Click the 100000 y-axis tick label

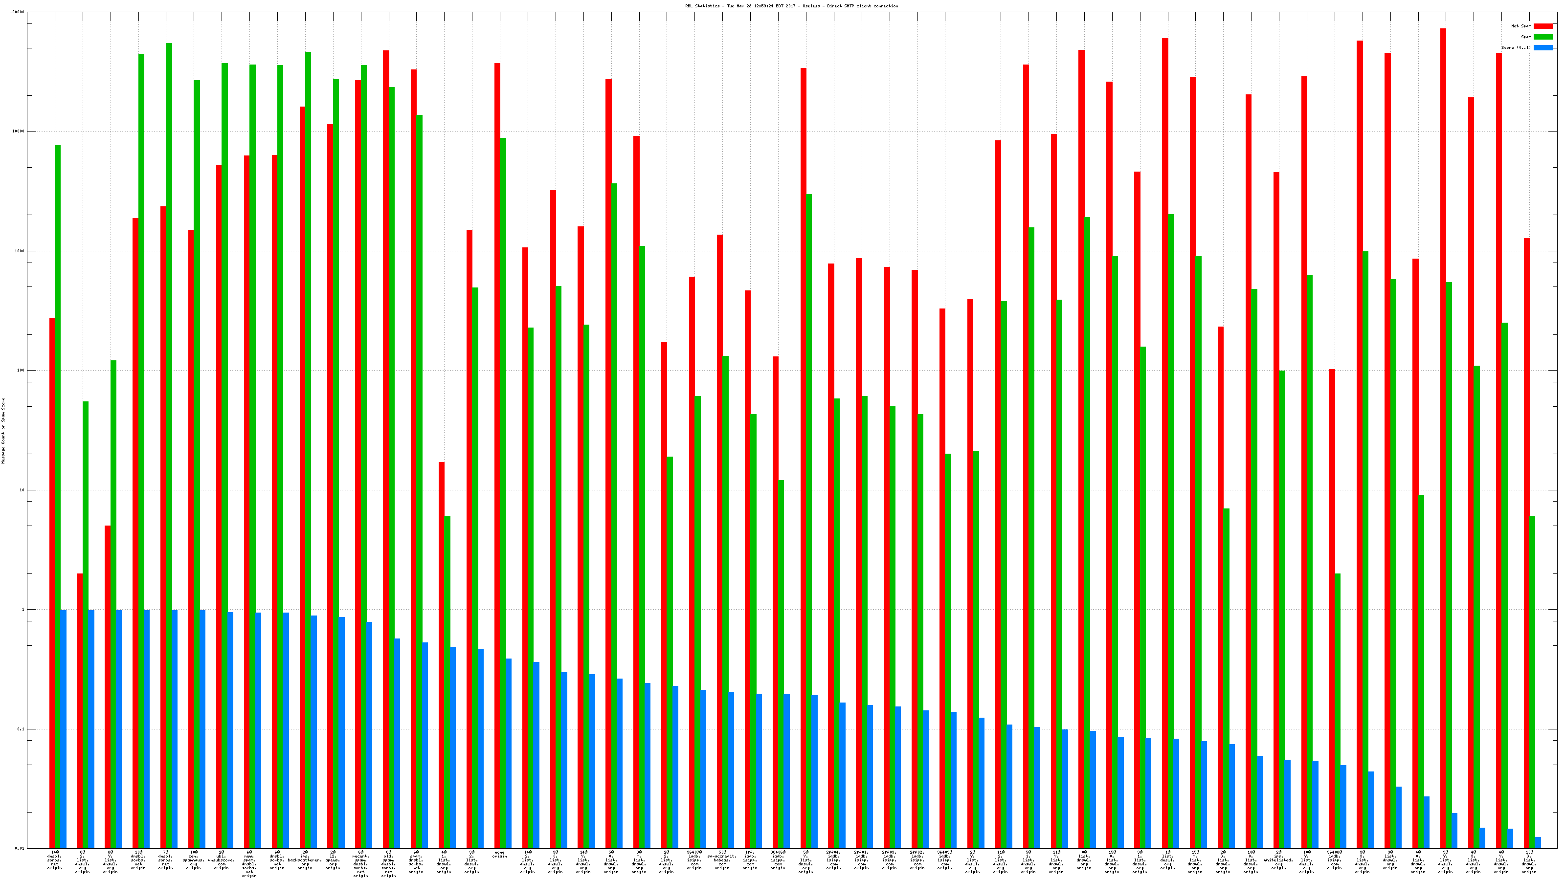point(17,12)
